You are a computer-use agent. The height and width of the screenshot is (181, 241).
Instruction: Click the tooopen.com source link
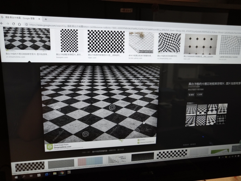click(62, 57)
